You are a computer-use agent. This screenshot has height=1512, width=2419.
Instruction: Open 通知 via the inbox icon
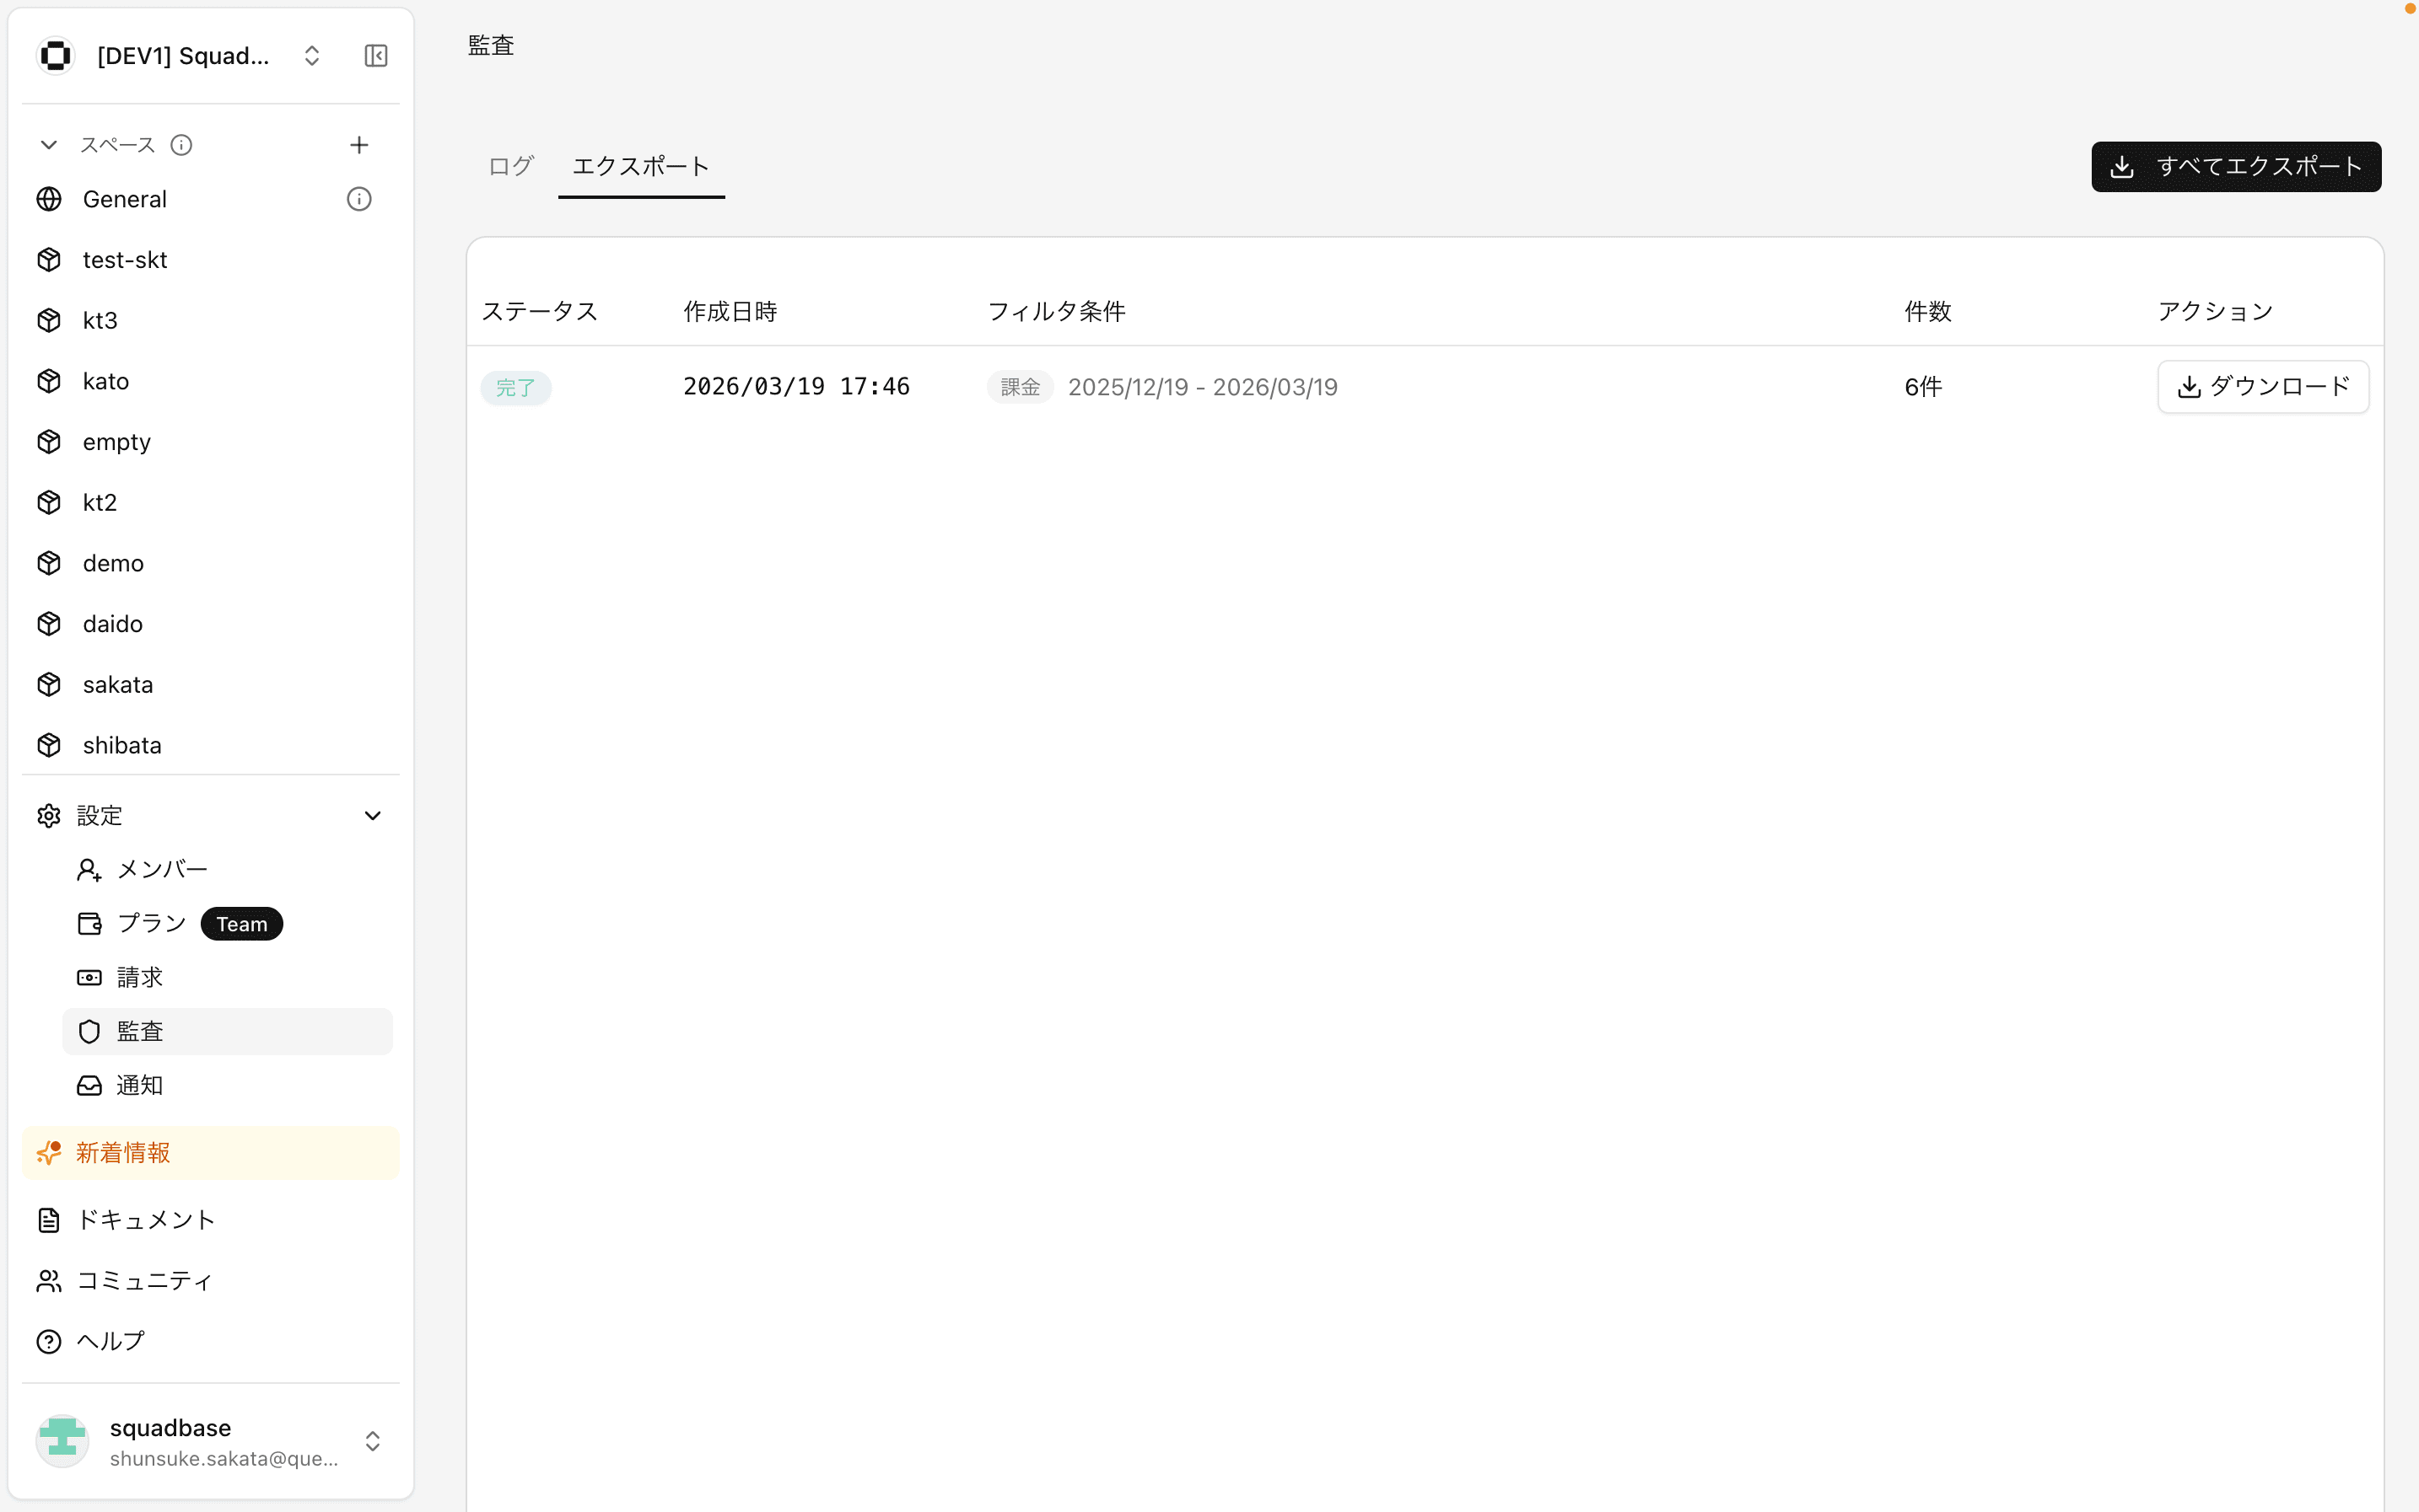coord(89,1085)
